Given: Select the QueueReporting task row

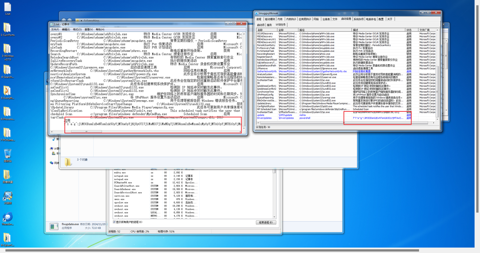Looking at the screenshot, I should [x=346, y=98].
